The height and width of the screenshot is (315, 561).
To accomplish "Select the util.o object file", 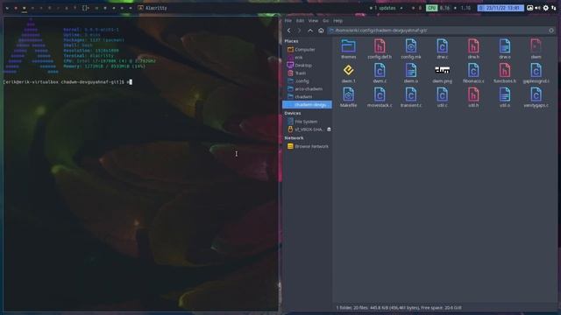I will (x=505, y=97).
